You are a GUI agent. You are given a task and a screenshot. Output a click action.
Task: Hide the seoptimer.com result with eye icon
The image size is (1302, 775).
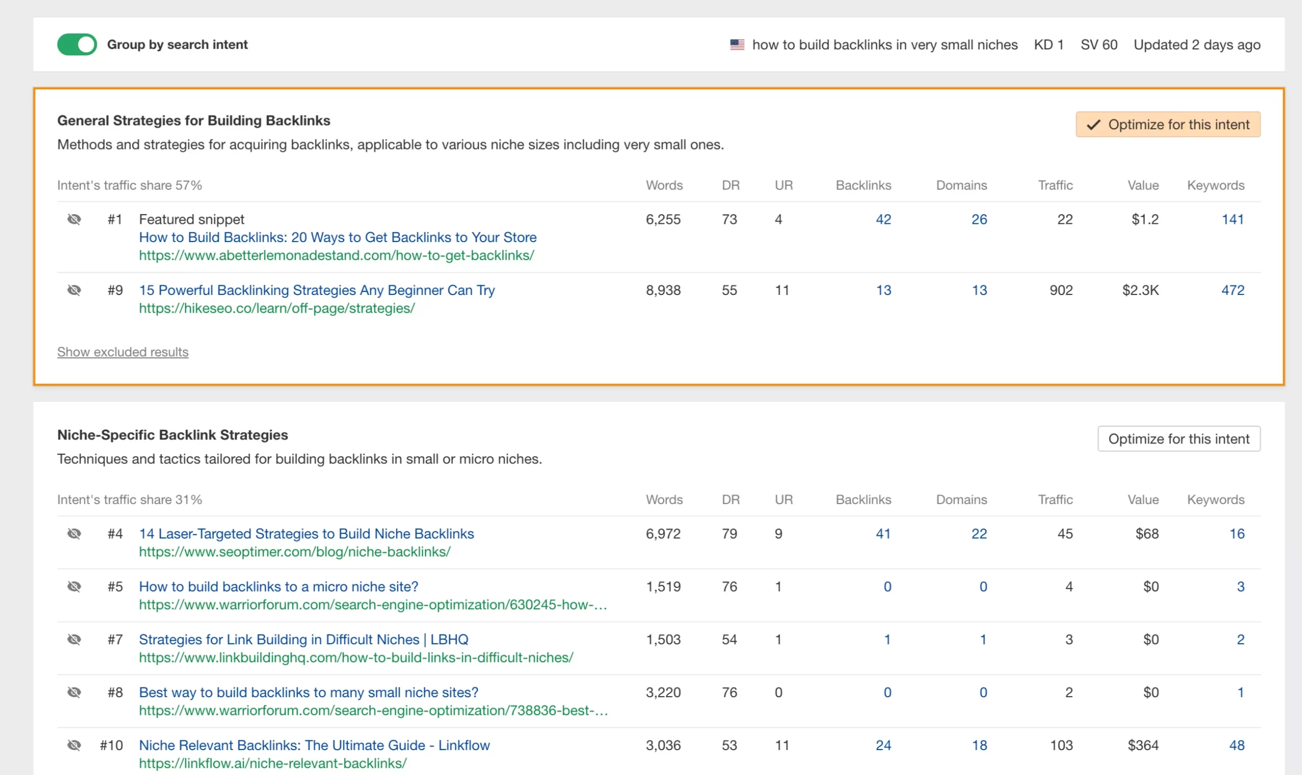point(74,534)
